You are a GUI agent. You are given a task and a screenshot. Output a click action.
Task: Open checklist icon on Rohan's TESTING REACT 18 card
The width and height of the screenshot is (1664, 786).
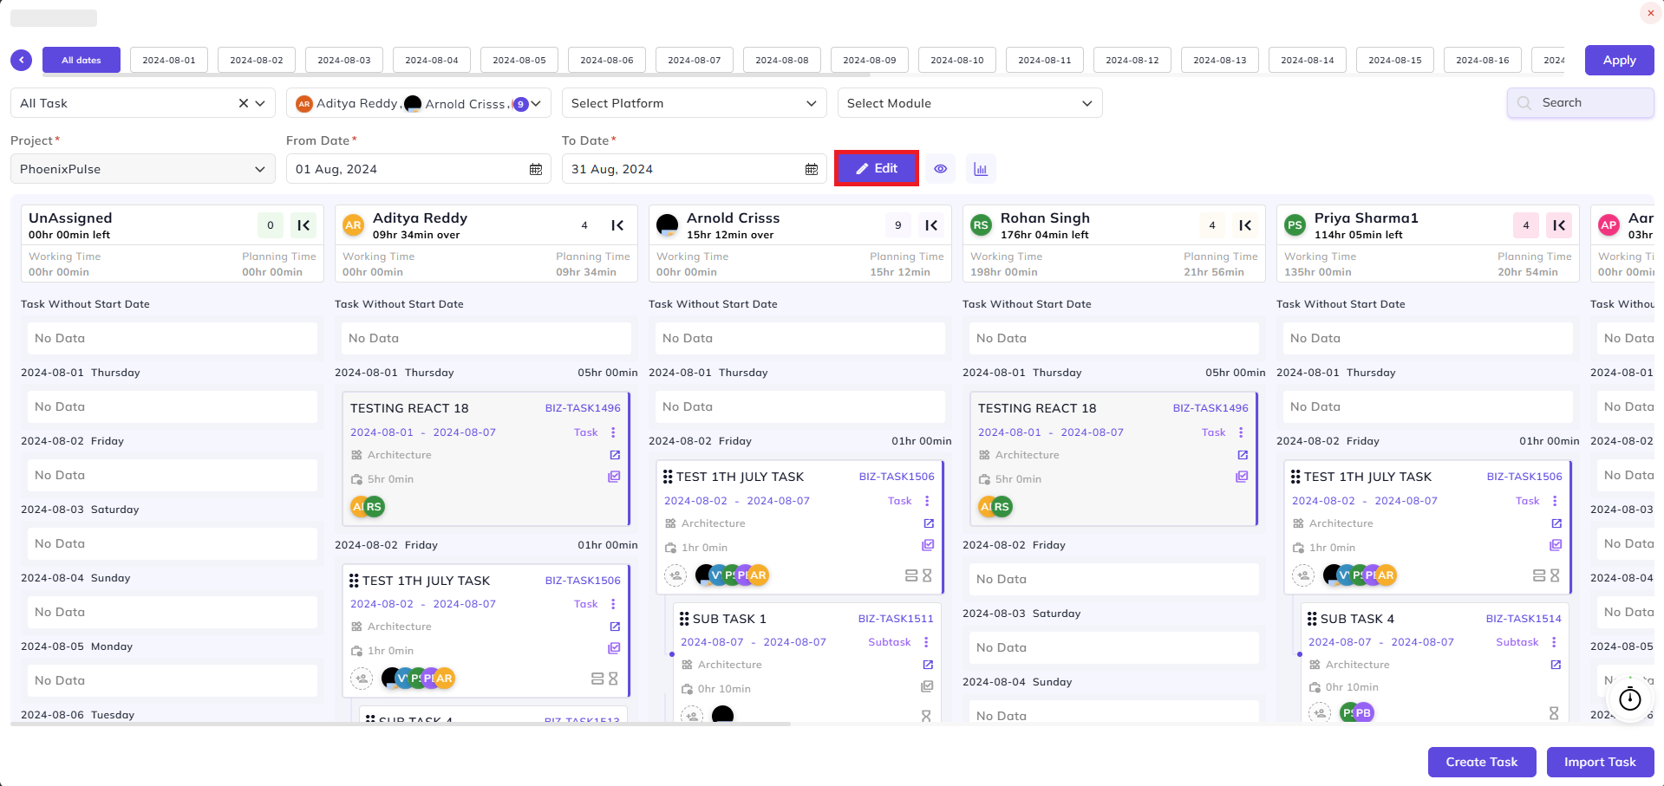coord(1242,477)
